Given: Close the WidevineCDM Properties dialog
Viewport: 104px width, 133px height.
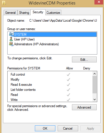Looking at the screenshot, I should point(99,2).
